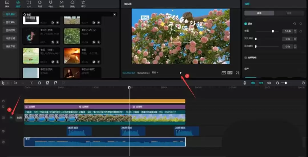Open the 文本 (Text) tab in top toolbar
This screenshot has width=308, height=157.
click(x=29, y=4)
